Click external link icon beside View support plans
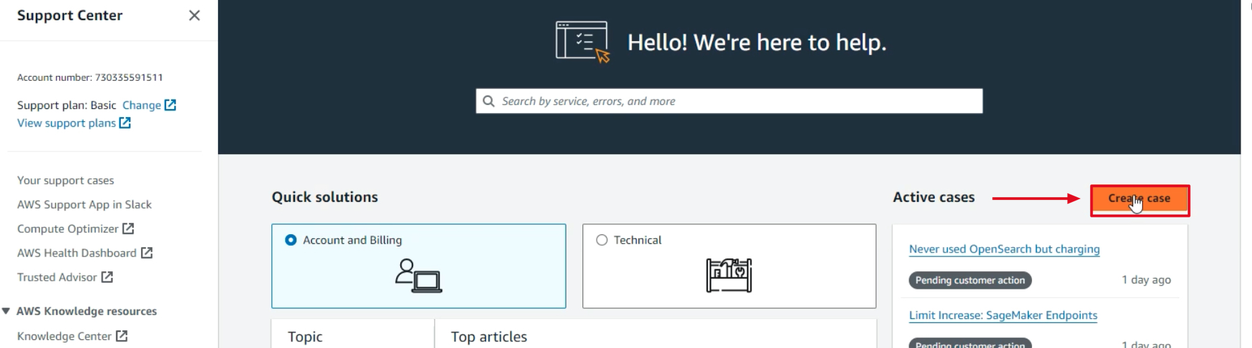1252x348 pixels. click(125, 123)
